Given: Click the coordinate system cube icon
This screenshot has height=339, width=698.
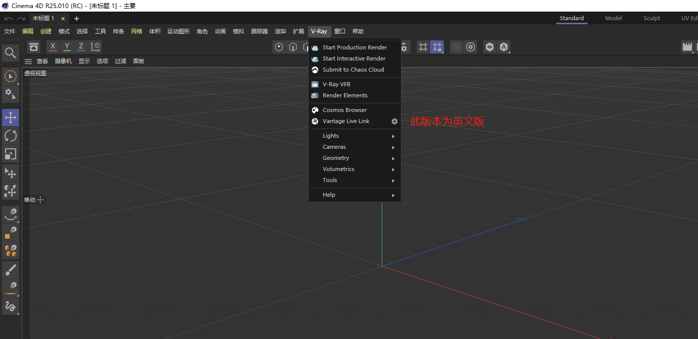Looking at the screenshot, I should [95, 47].
